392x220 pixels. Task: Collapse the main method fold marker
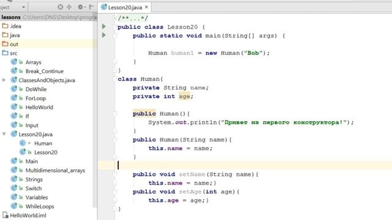(115, 35)
